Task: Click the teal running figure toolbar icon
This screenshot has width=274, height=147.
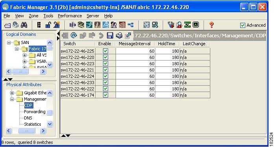Action: [x=89, y=25]
